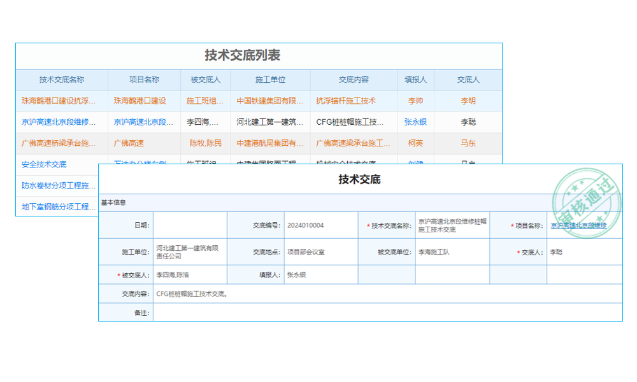Click the 交底编号 field showing 2024010004

tap(320, 225)
